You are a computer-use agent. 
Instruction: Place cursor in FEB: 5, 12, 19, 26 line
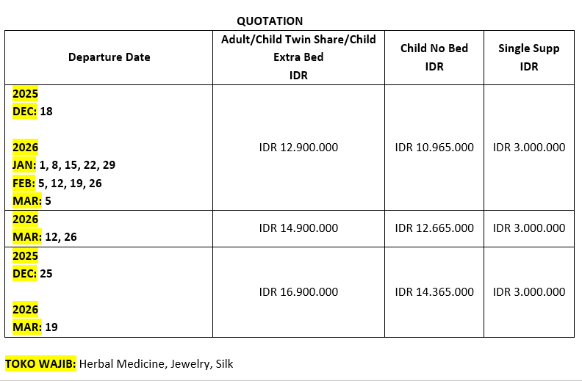pyautogui.click(x=57, y=183)
